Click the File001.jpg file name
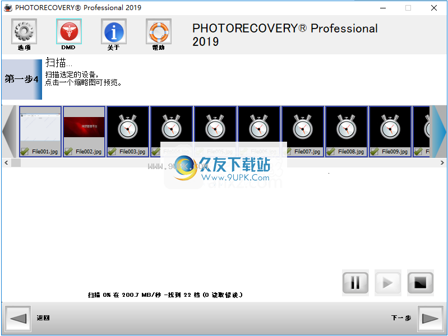The width and height of the screenshot is (448, 336). (x=45, y=152)
